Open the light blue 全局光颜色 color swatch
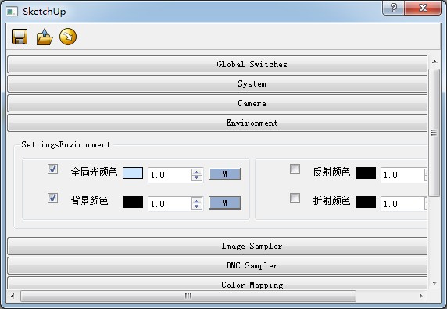This screenshot has width=447, height=309. (133, 173)
